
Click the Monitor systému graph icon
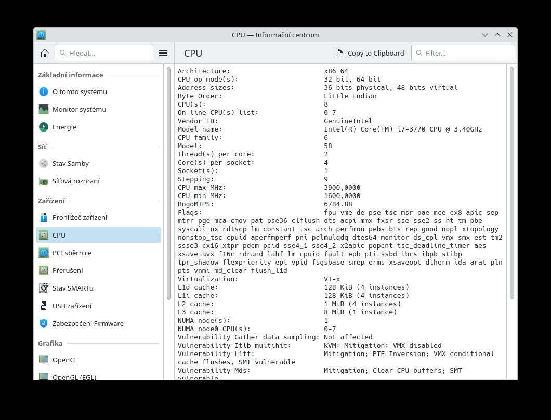pos(44,109)
